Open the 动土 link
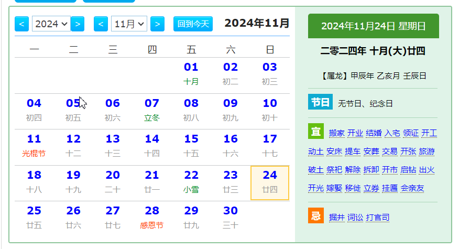The height and width of the screenshot is (249, 459). point(316,151)
